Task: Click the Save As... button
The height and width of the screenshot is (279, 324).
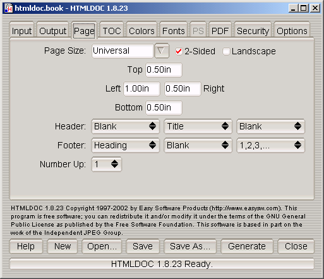Action: pyautogui.click(x=190, y=246)
